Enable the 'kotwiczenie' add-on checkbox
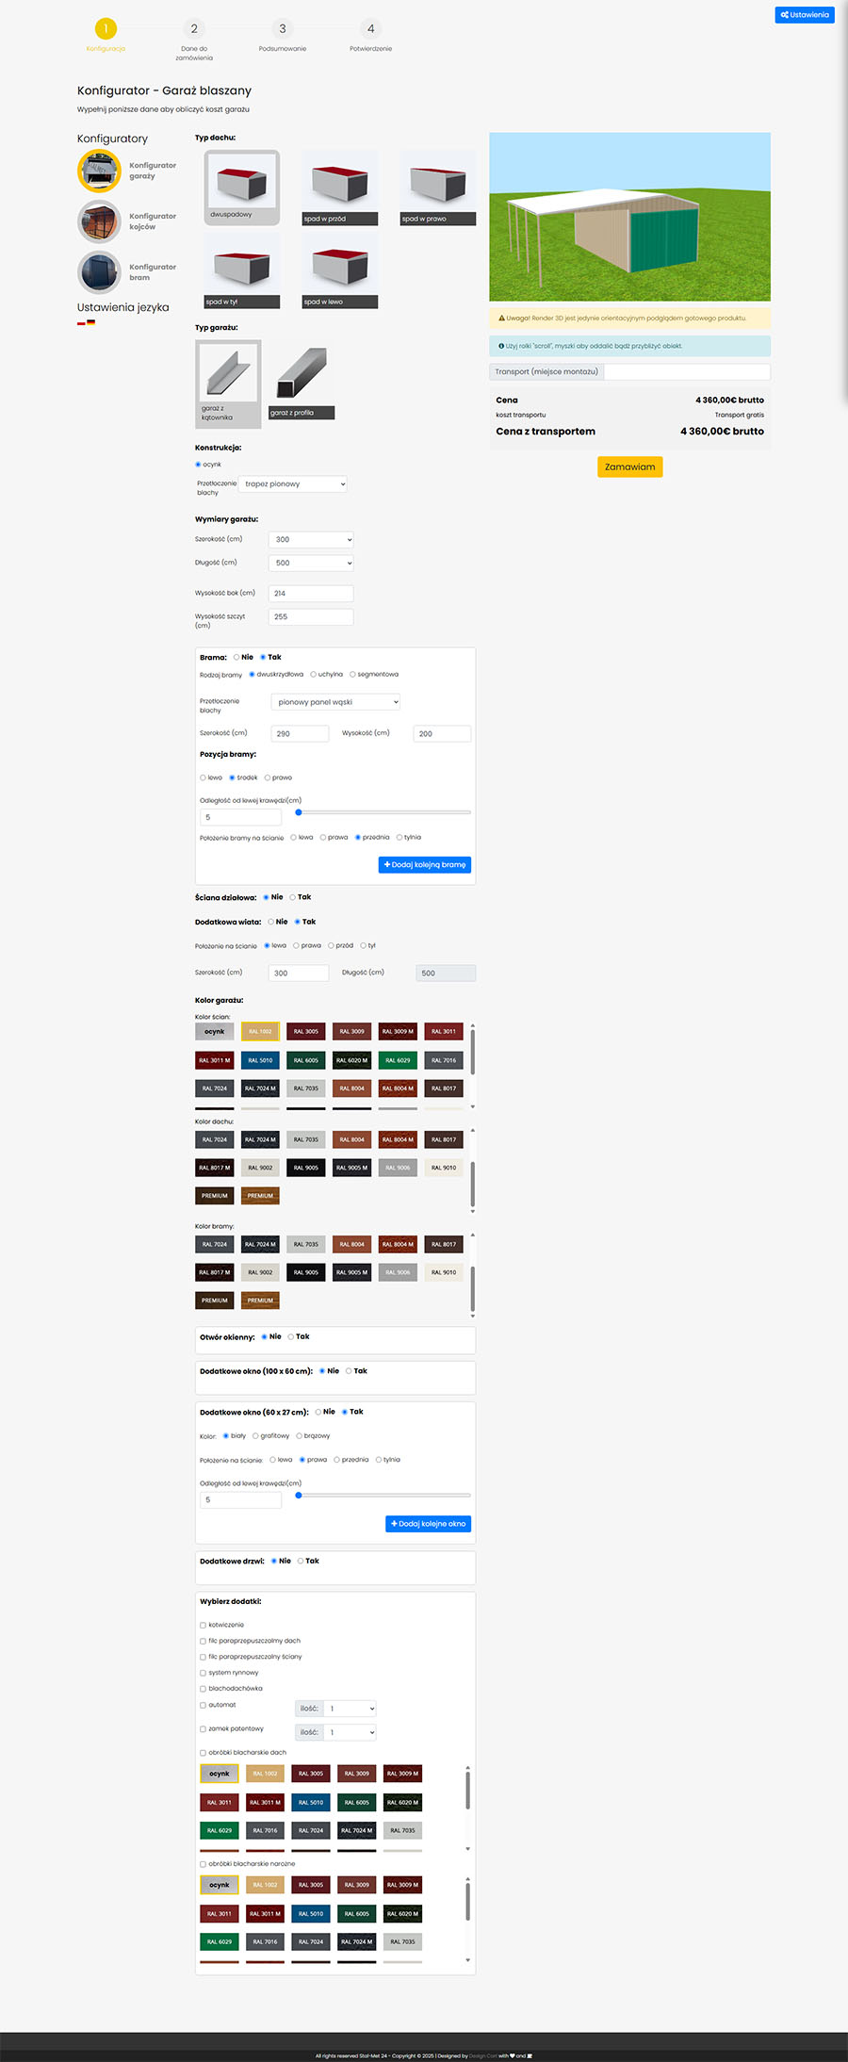This screenshot has height=2062, width=848. [203, 1626]
